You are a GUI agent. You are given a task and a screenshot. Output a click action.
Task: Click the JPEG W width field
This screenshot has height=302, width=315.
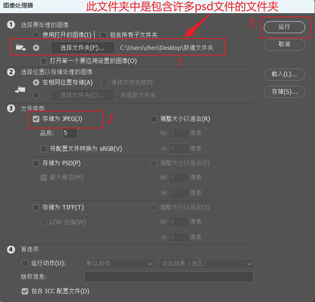(179, 133)
